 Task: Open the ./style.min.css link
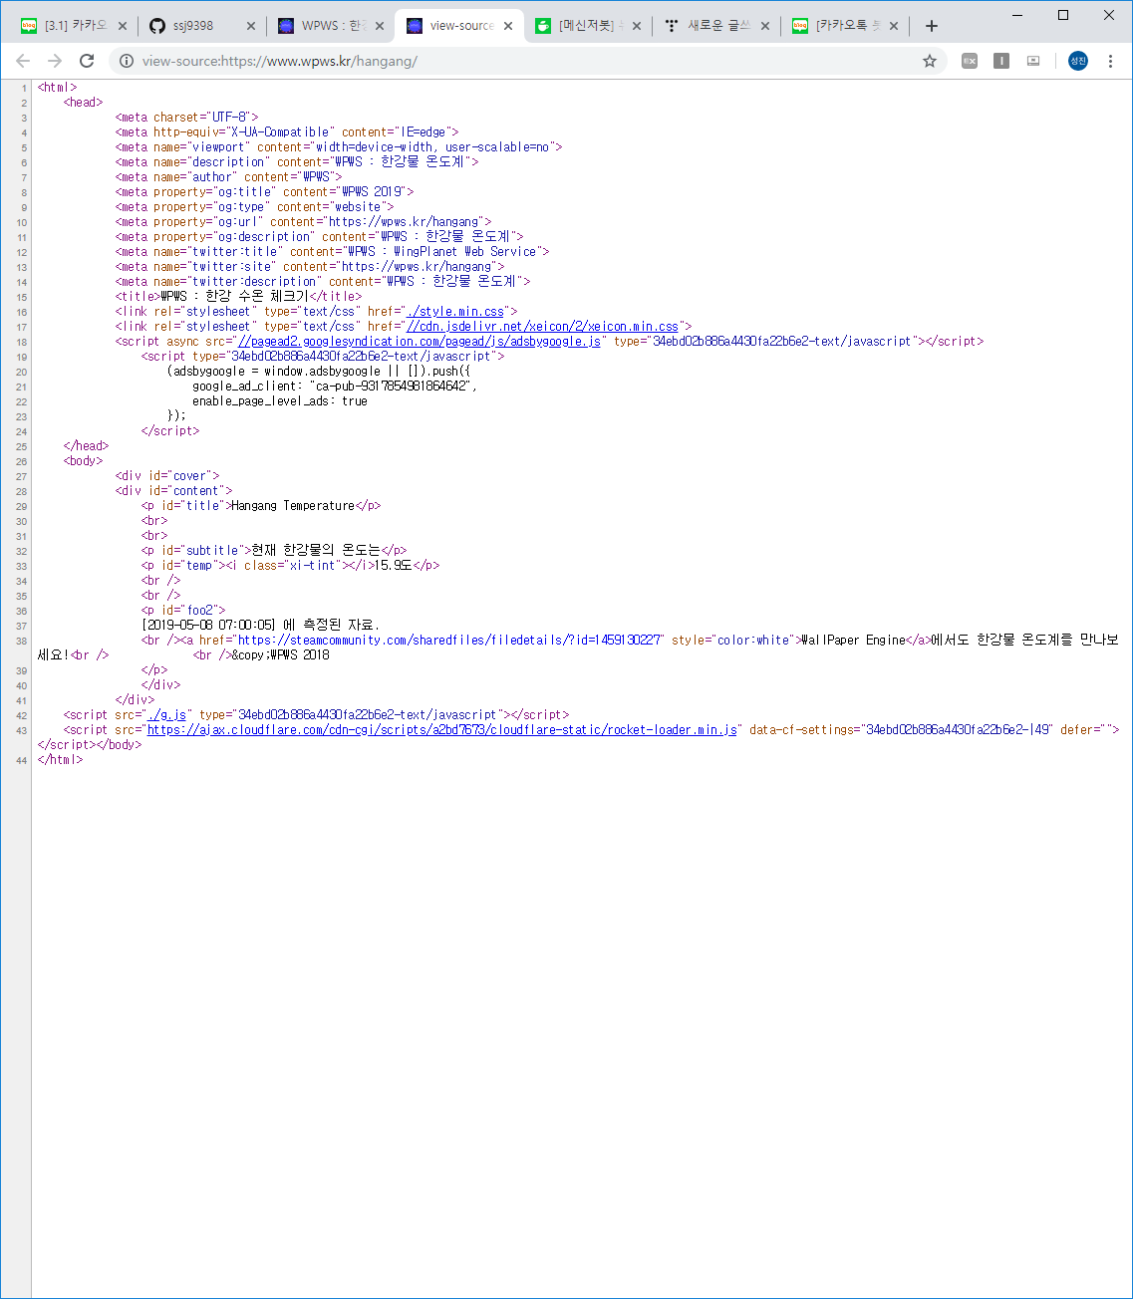point(455,312)
